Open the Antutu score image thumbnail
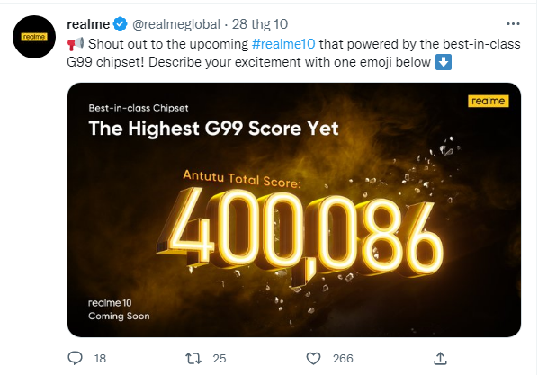The width and height of the screenshot is (556, 375). tap(294, 210)
